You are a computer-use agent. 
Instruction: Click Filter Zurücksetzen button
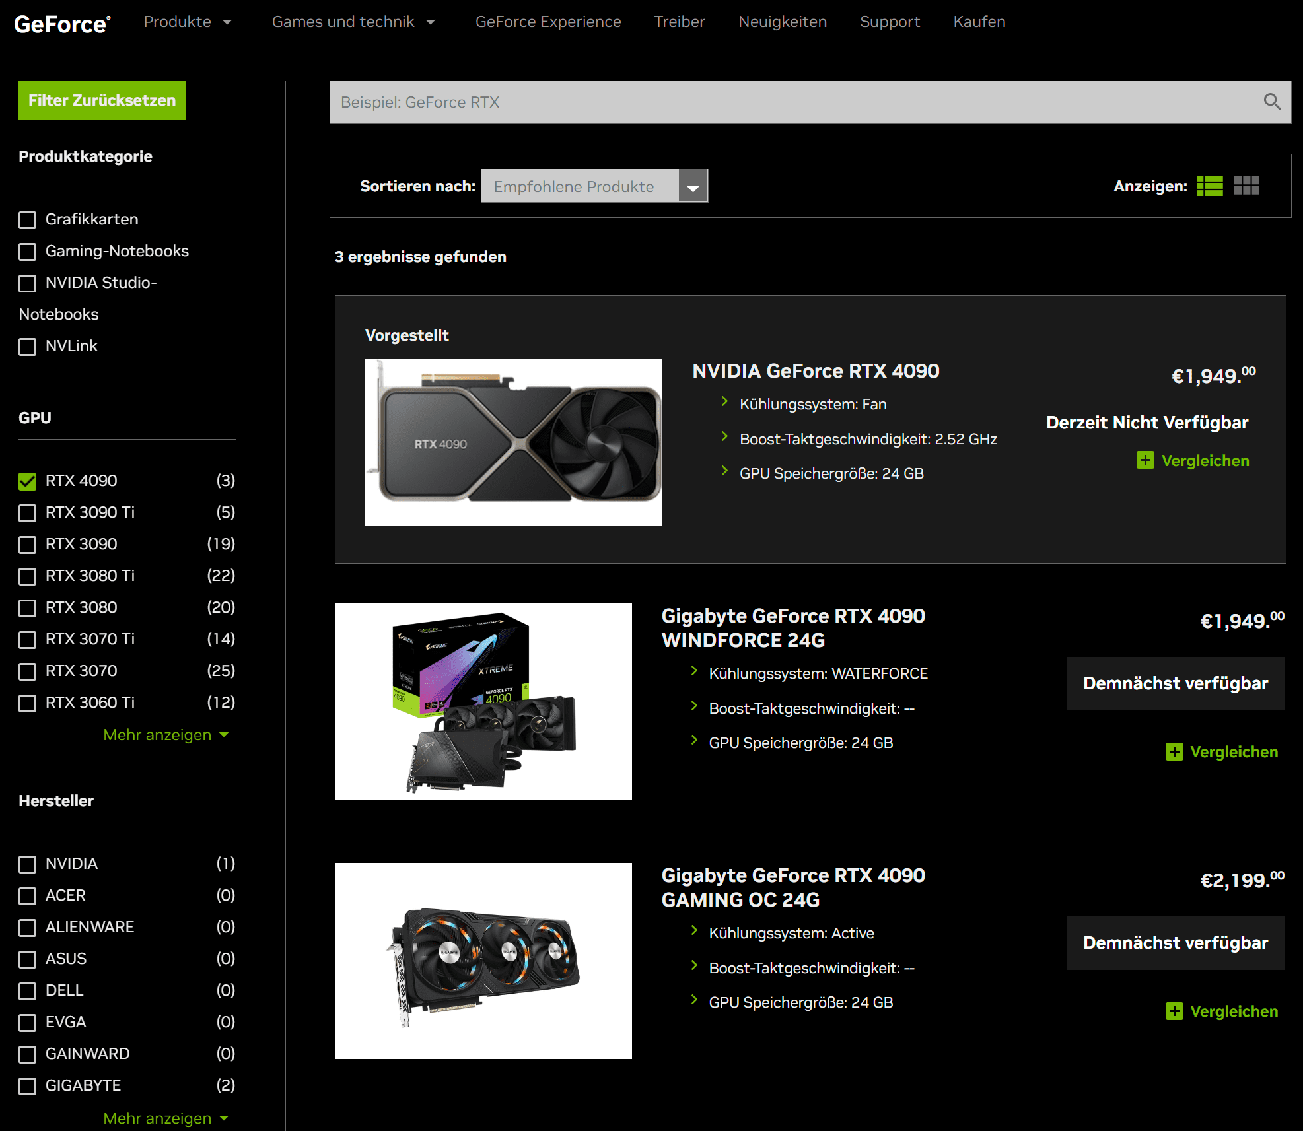[102, 100]
